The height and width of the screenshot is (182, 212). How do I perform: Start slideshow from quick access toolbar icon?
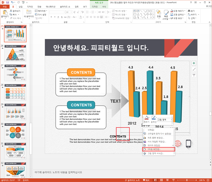click(23, 2)
